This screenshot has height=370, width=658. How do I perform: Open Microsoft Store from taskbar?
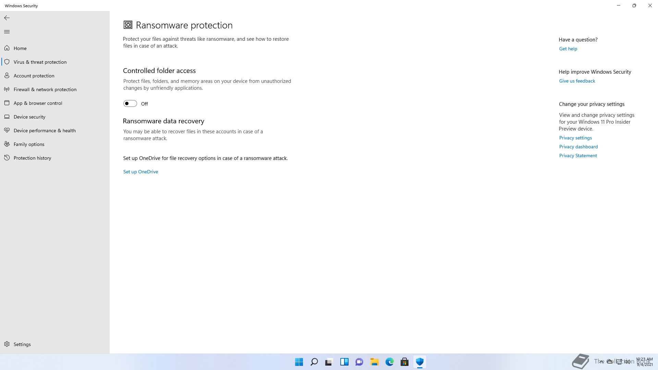pyautogui.click(x=404, y=362)
